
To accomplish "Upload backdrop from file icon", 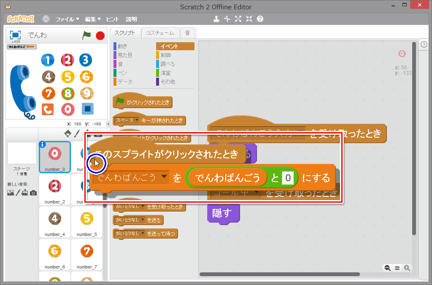I will (25, 193).
